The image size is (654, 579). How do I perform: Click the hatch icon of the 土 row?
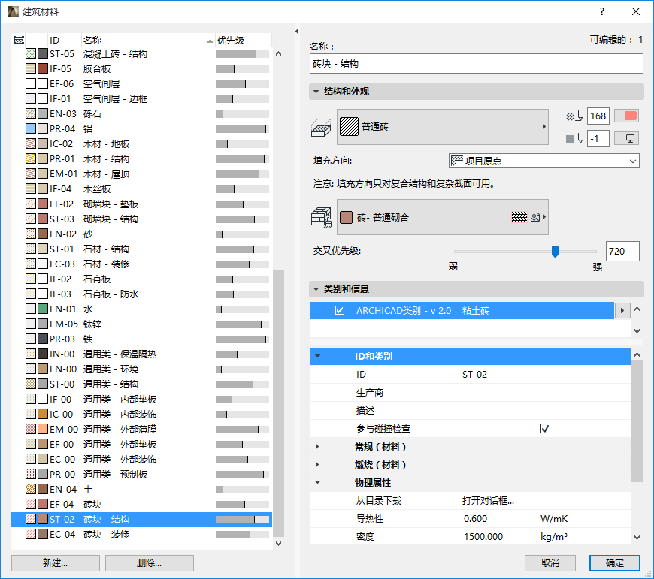(x=31, y=489)
